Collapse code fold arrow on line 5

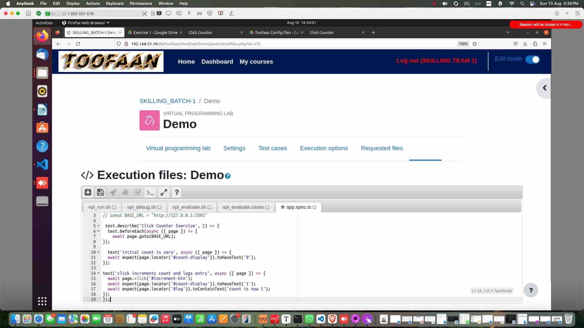coord(99,226)
